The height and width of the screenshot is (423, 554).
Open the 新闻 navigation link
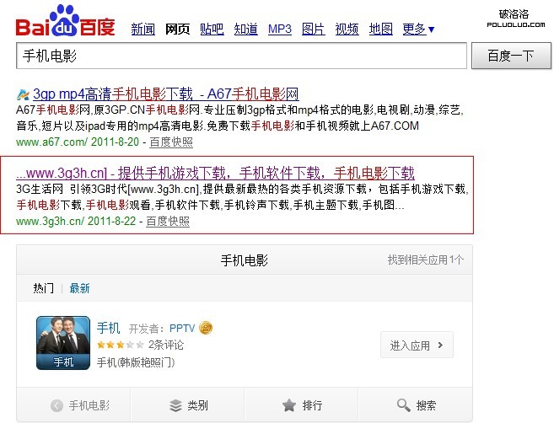143,29
